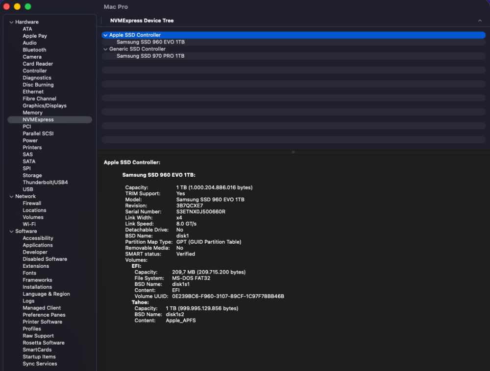Select Applications under Software
The width and height of the screenshot is (490, 371).
(x=38, y=245)
